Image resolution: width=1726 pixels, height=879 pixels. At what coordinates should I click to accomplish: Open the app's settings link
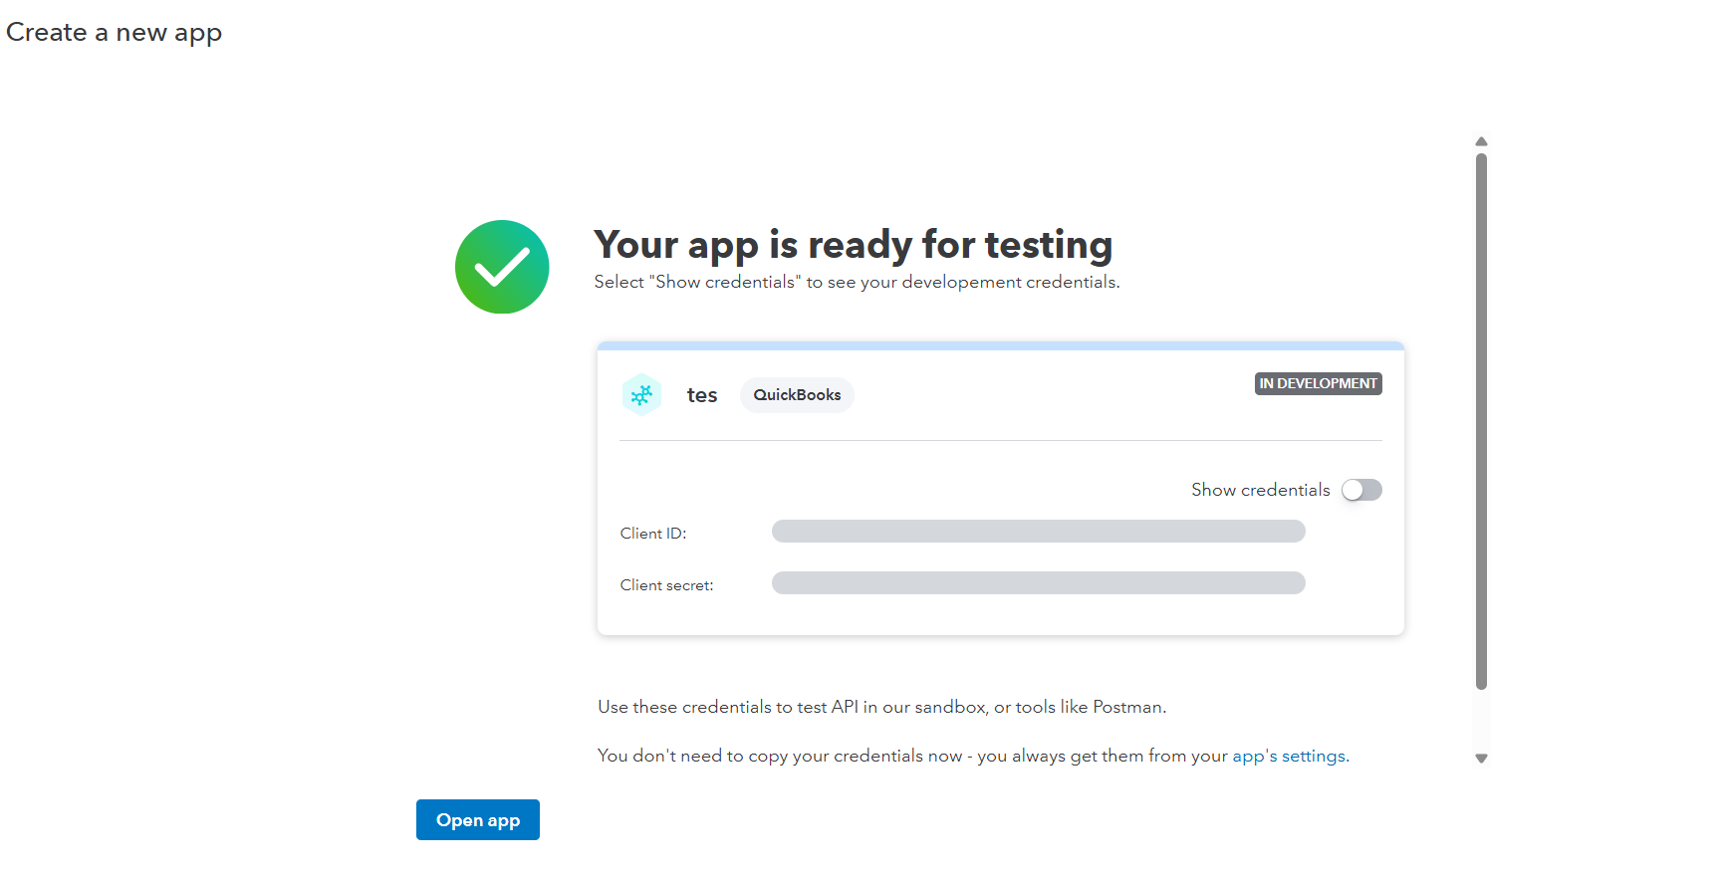pyautogui.click(x=1289, y=756)
